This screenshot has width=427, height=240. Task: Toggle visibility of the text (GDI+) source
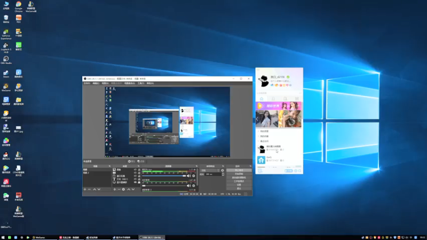click(135, 179)
